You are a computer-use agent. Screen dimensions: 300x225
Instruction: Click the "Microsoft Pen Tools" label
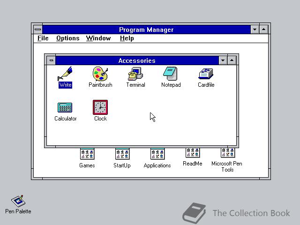coord(227,167)
